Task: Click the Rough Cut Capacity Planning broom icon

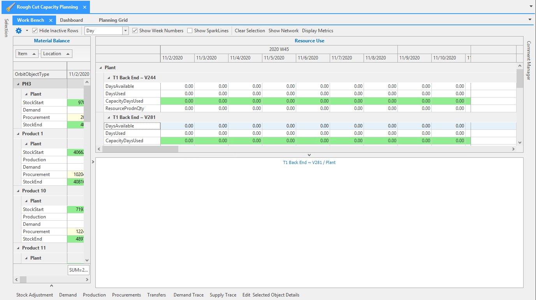Action: pyautogui.click(x=11, y=7)
